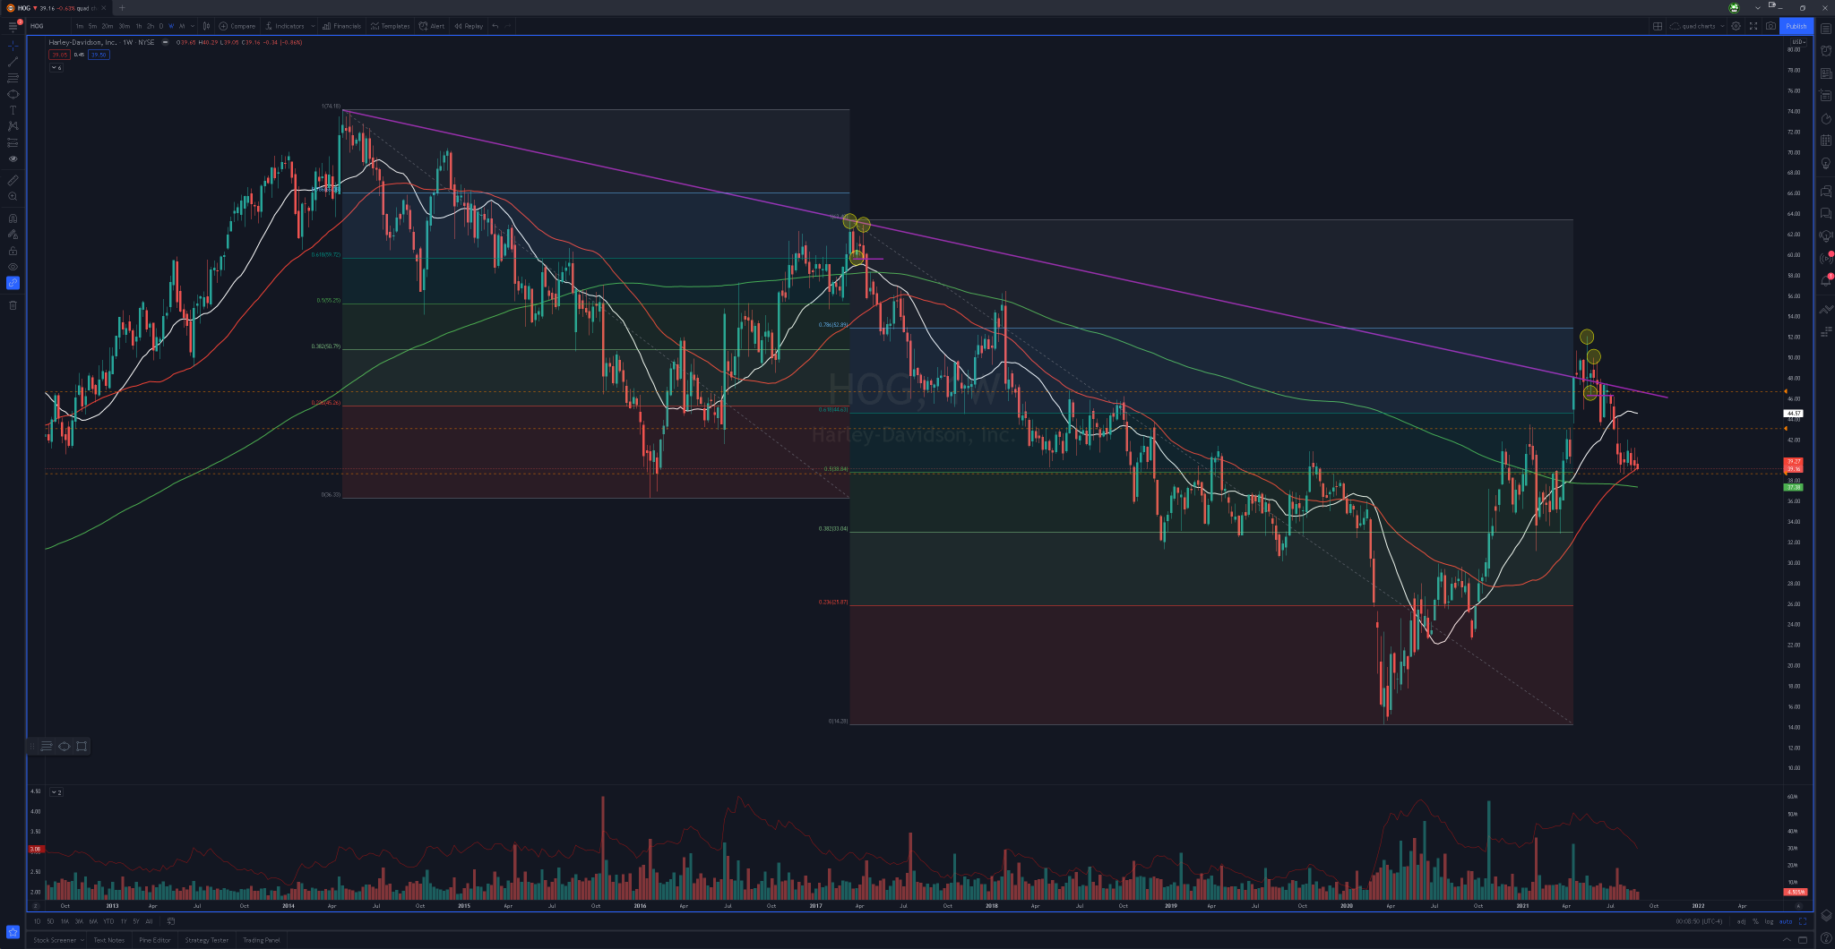Enter fullscreen chart mode
Image resolution: width=1835 pixels, height=949 pixels.
1753,26
